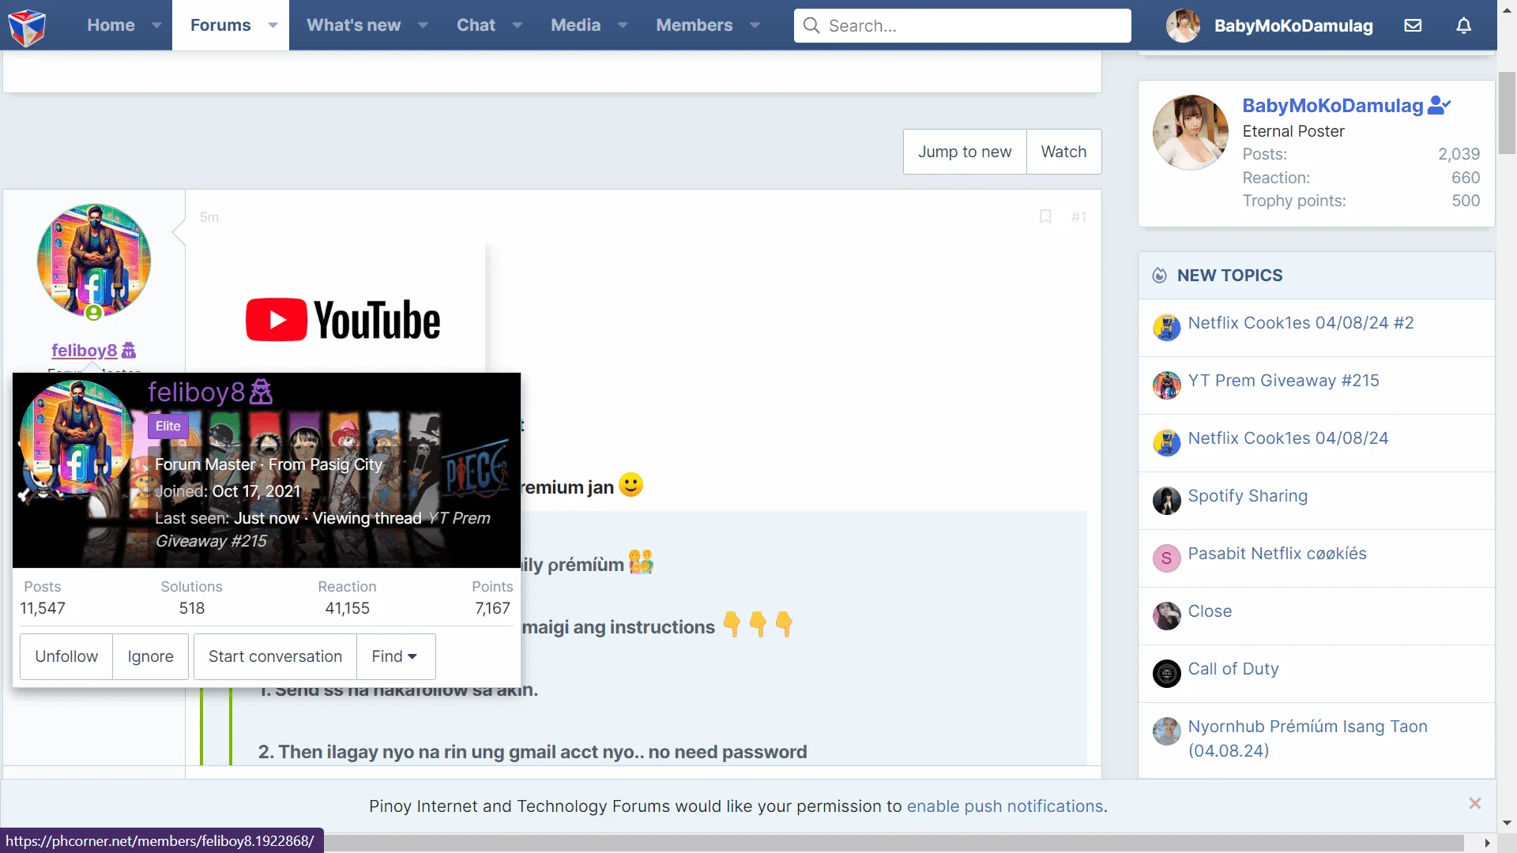Open the Call of Duty topic
The height and width of the screenshot is (853, 1517).
pos(1233,669)
